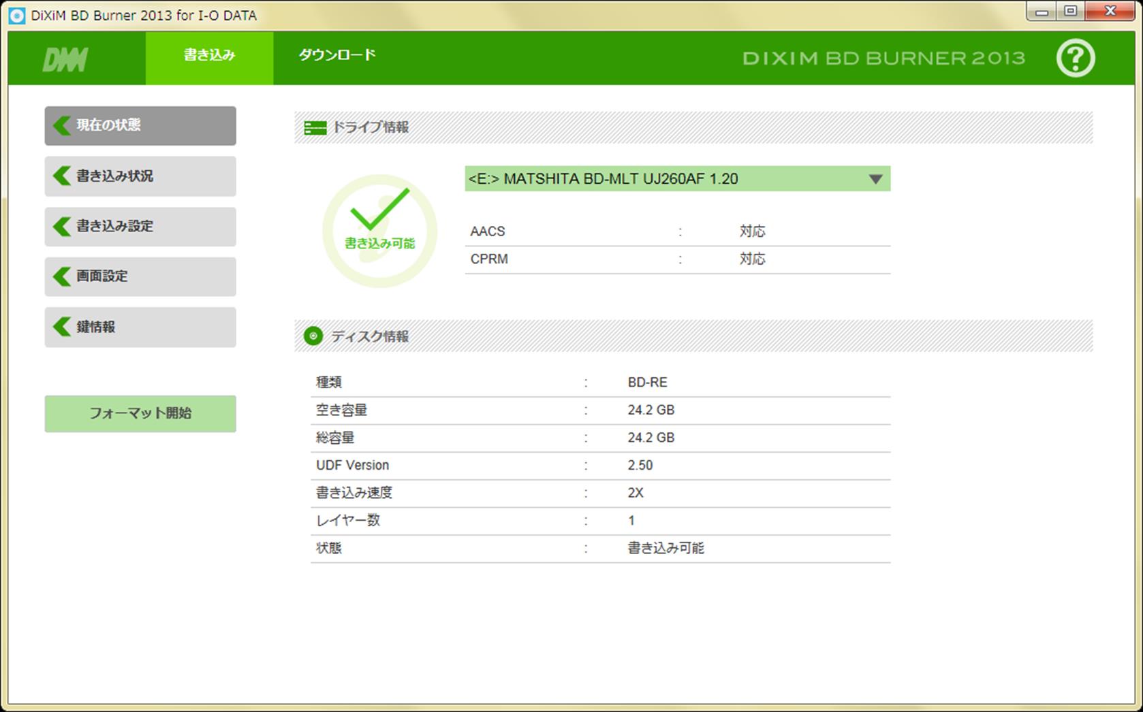Click the ディスク情報 section heading
Image resolution: width=1143 pixels, height=712 pixels.
tap(370, 336)
